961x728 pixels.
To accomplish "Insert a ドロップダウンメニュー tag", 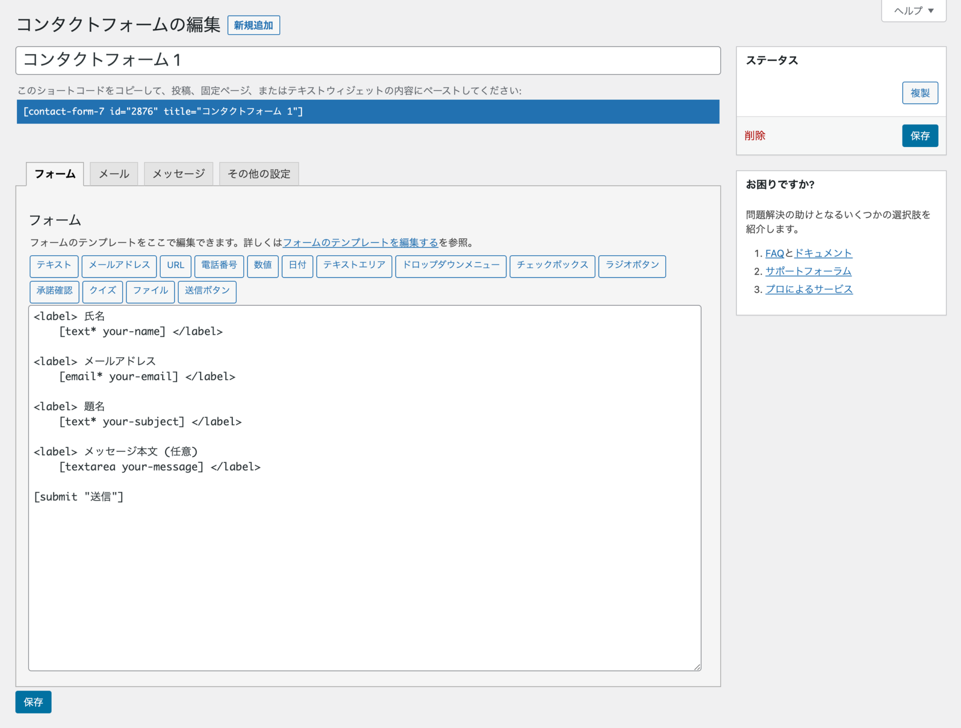I will 451,266.
